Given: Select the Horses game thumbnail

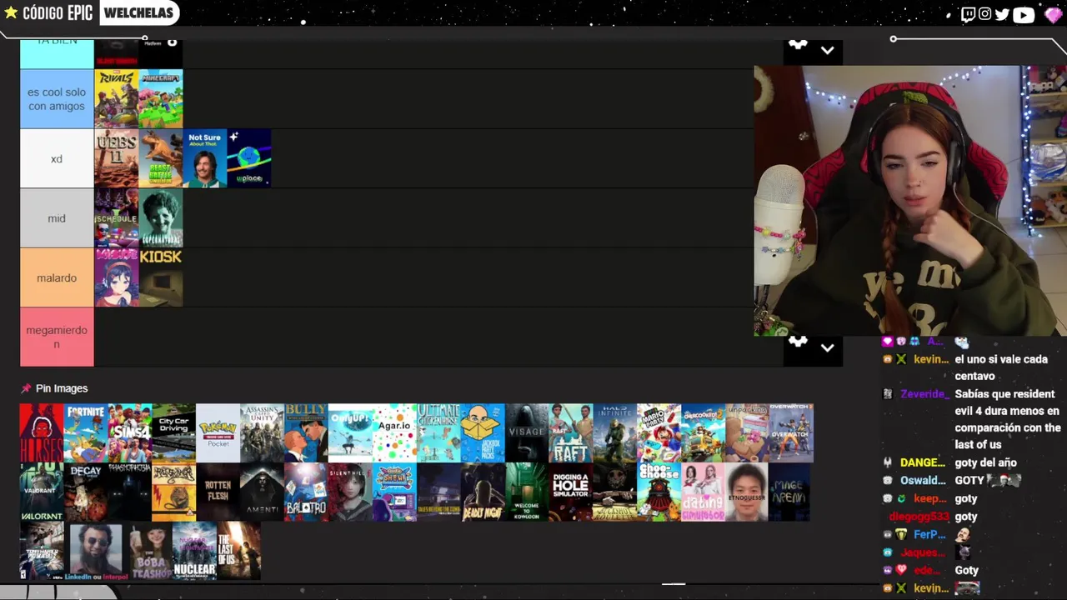Looking at the screenshot, I should point(42,433).
